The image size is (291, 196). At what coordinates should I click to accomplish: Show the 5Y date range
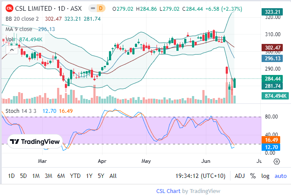click(101, 176)
